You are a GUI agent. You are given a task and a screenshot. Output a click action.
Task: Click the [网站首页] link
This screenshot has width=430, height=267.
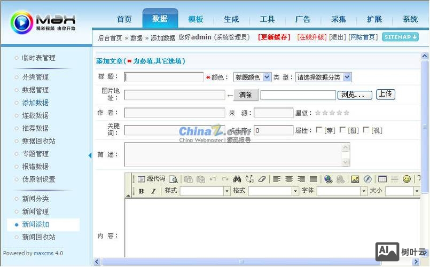click(363, 37)
